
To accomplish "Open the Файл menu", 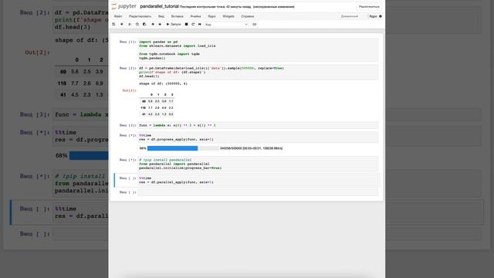I will [118, 16].
